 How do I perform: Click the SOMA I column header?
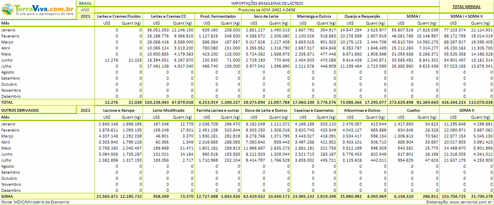414,16
